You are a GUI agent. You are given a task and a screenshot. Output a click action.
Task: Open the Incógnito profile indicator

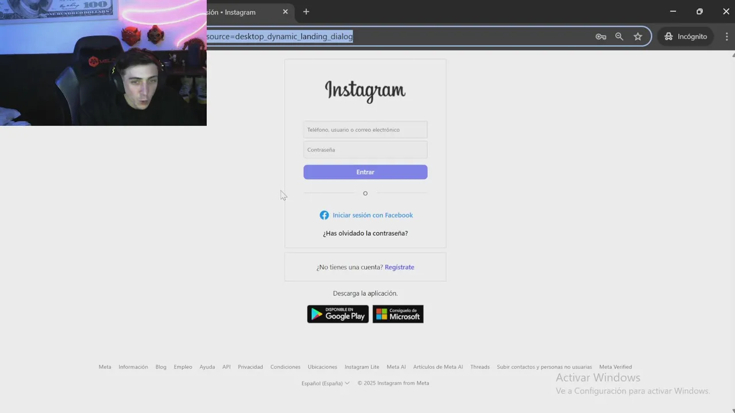[x=686, y=36]
